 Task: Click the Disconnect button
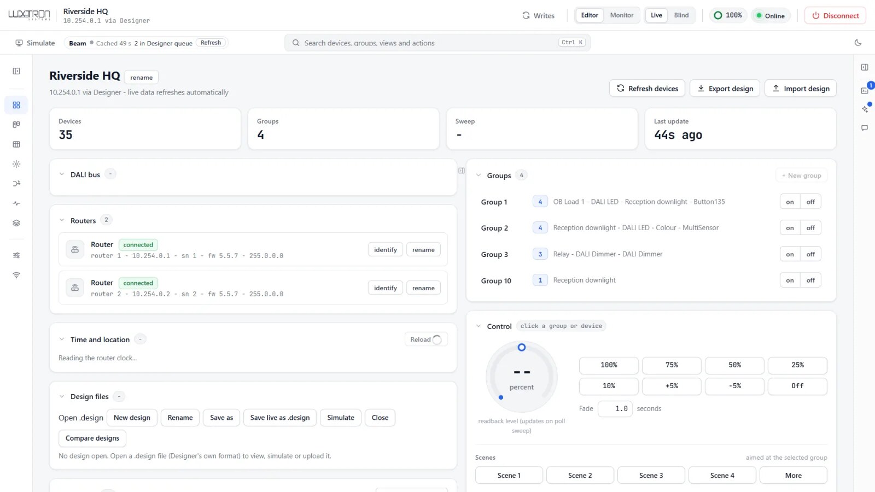835,15
